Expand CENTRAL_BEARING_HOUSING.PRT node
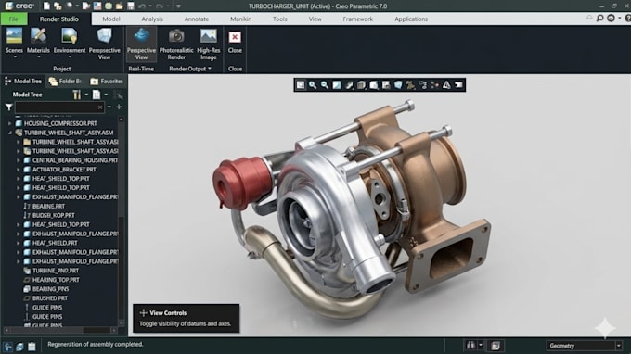631x354 pixels. coord(19,160)
